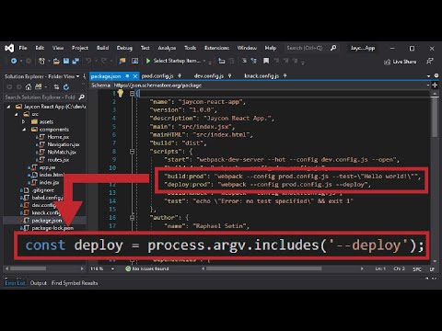This screenshot has height=331, width=442.
Task: Collapse the author block fold at line 16
Action: click(x=132, y=218)
